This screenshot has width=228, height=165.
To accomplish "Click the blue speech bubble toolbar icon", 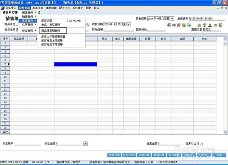I will (x=189, y=25).
